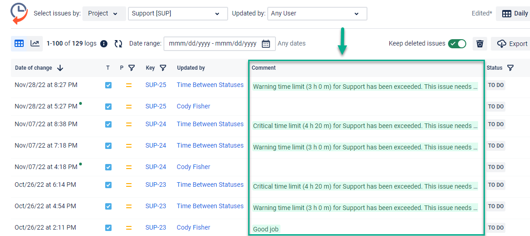The image size is (530, 236).
Task: Click the date range input field
Action: [220, 44]
